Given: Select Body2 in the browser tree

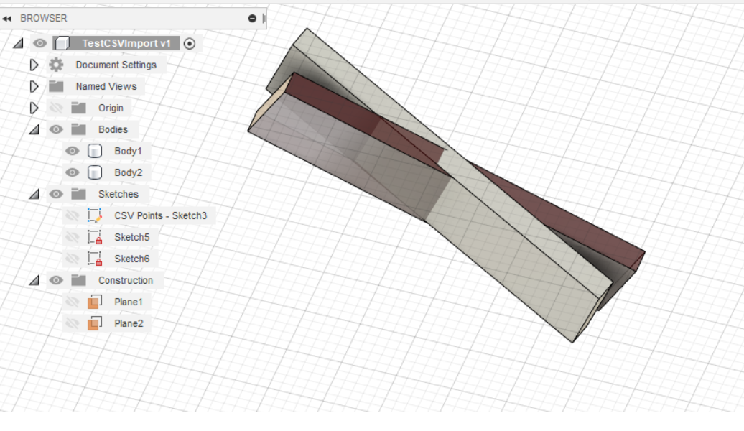Looking at the screenshot, I should pyautogui.click(x=128, y=173).
